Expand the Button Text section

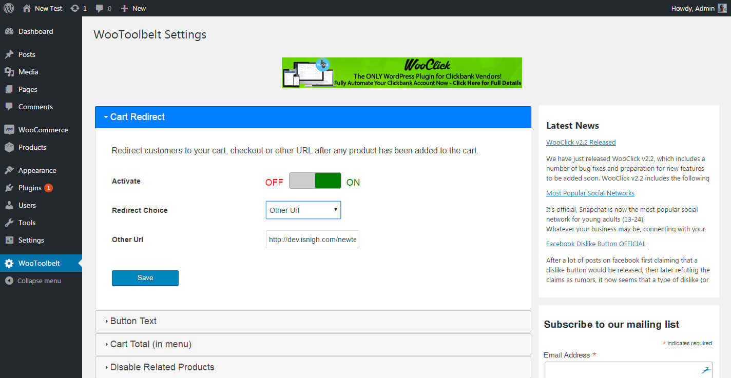click(x=313, y=321)
